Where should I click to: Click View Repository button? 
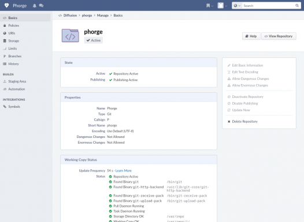click(x=279, y=36)
